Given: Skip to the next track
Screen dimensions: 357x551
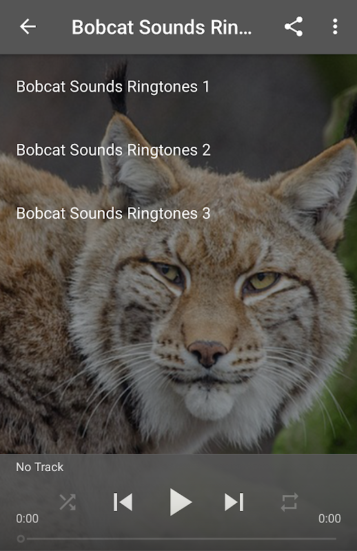Looking at the screenshot, I should click(x=234, y=502).
